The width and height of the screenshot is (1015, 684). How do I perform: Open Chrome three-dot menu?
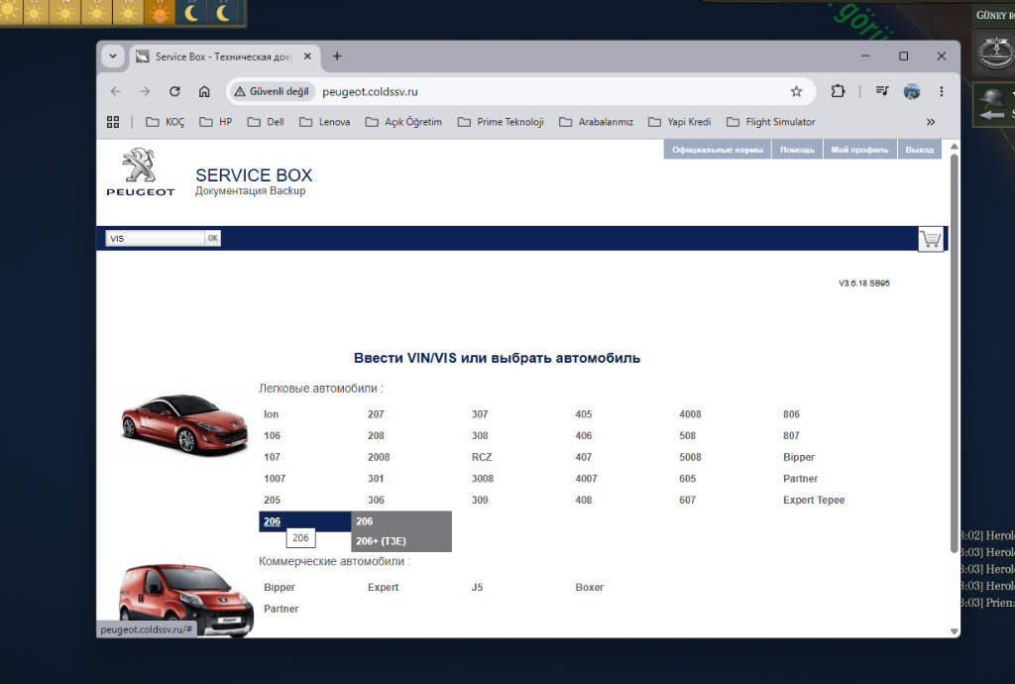pyautogui.click(x=942, y=92)
